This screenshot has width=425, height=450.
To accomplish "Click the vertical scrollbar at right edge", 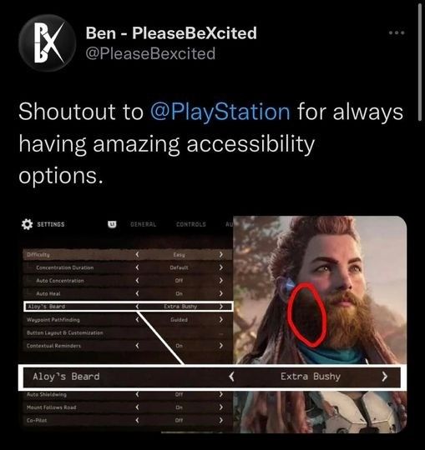I will pyautogui.click(x=419, y=62).
